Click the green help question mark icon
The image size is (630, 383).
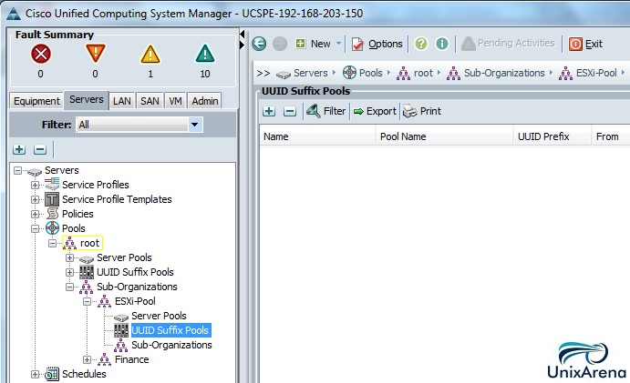[x=421, y=44]
